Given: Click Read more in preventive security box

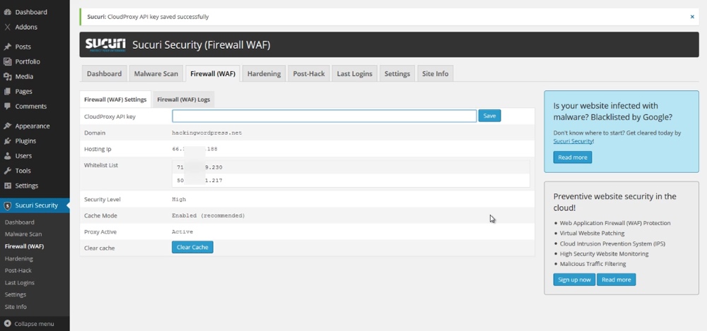Looking at the screenshot, I should click(617, 279).
